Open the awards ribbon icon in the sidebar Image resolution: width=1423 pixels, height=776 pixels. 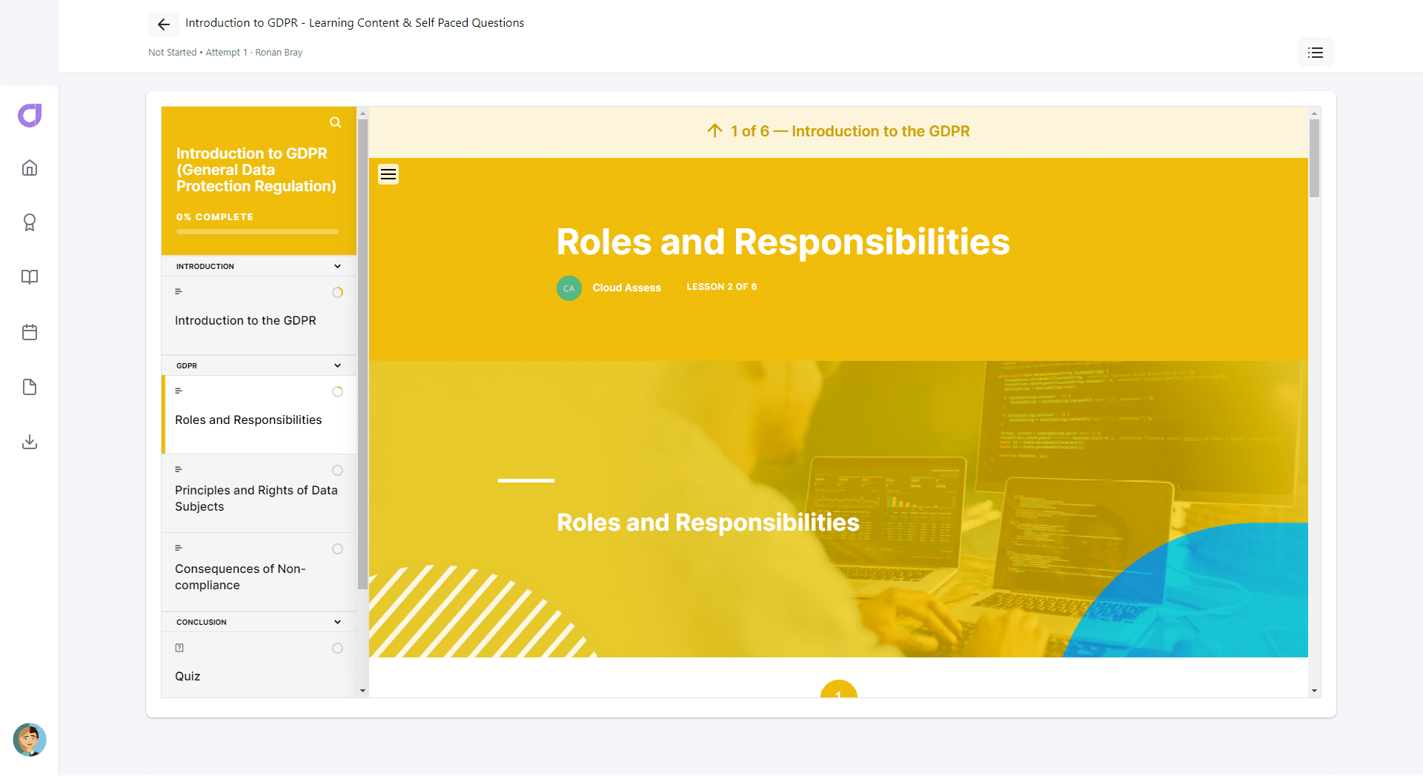30,222
